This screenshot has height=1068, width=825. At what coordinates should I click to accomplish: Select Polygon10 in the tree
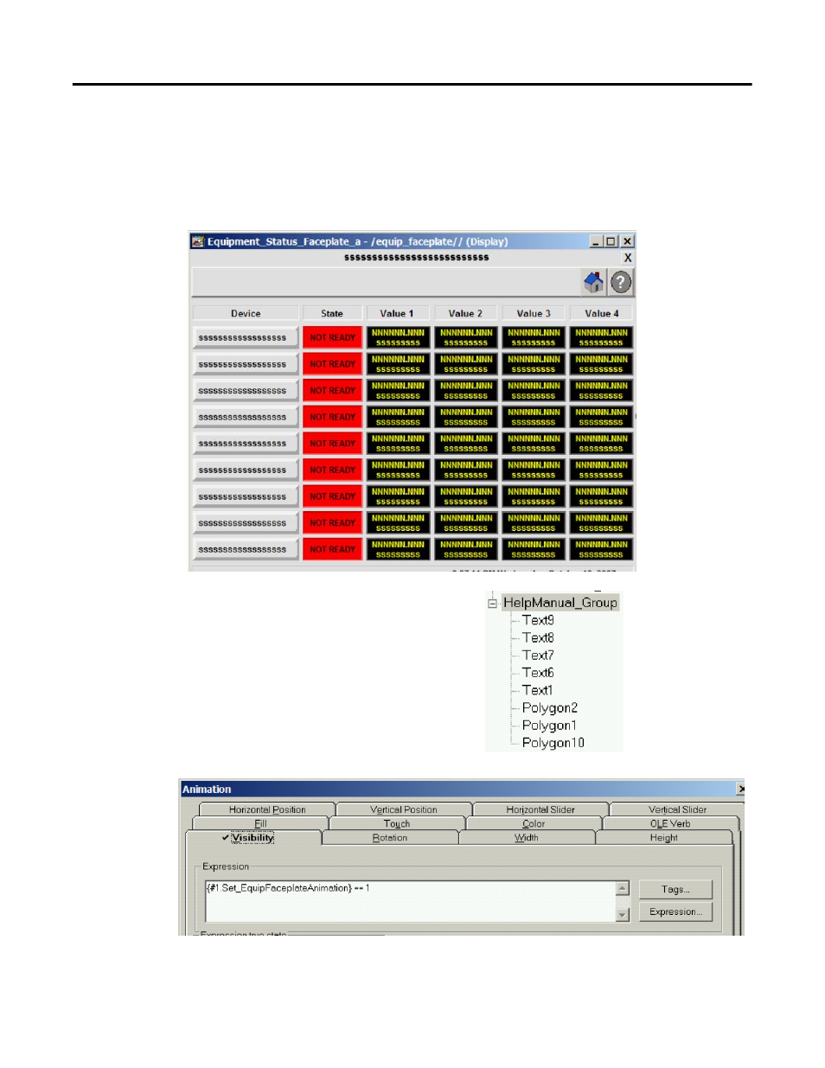[553, 743]
